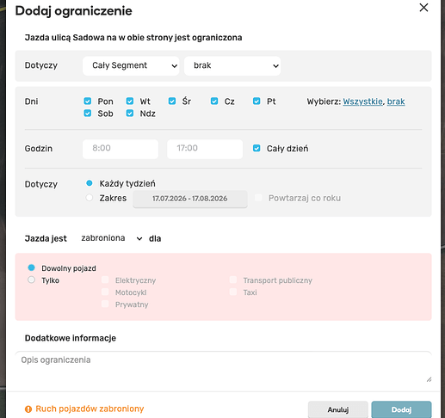Open the 17.07.2026 - 17.08.2026 date range

(x=190, y=199)
